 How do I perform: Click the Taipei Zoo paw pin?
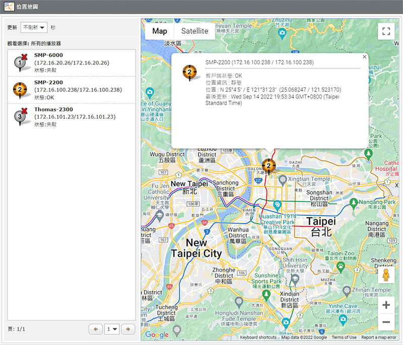click(x=341, y=266)
